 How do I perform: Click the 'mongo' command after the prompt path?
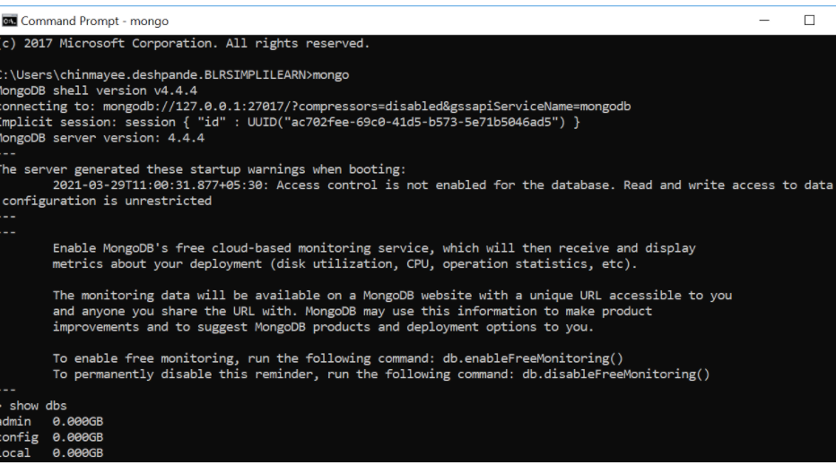click(x=331, y=75)
